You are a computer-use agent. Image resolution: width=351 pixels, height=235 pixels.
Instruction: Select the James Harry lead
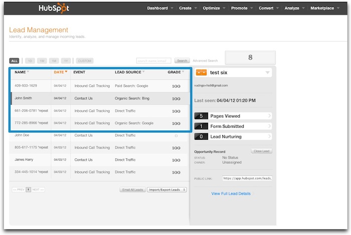pos(98,160)
